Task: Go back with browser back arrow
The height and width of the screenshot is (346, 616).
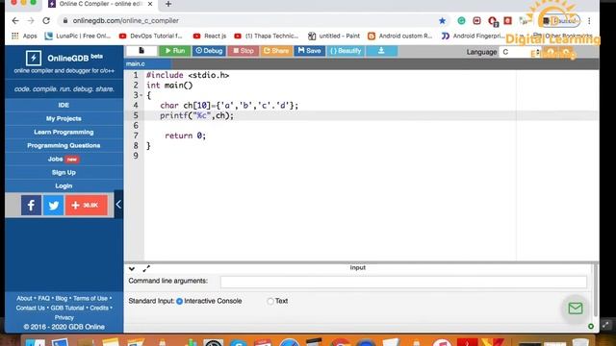Action: pos(15,21)
